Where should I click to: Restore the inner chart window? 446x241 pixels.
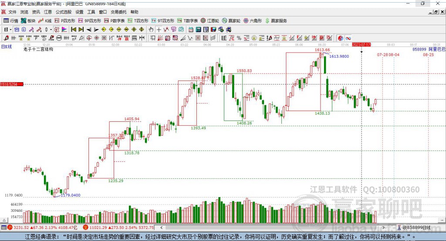point(436,12)
